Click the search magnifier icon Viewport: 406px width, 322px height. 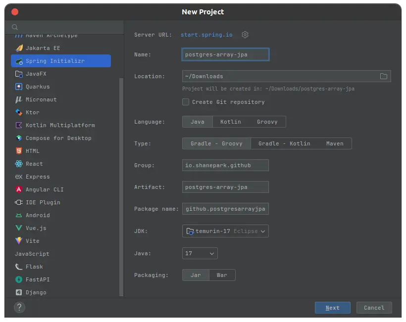tap(15, 27)
